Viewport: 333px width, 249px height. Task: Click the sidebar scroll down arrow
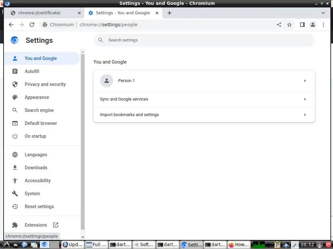83,237
